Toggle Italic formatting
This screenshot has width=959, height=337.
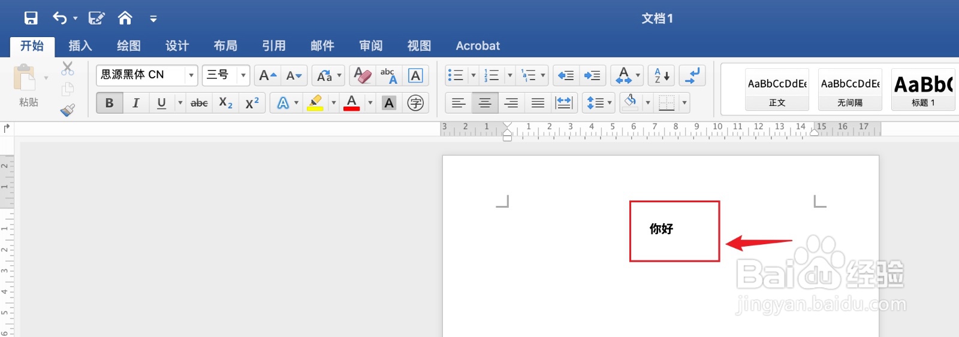136,103
